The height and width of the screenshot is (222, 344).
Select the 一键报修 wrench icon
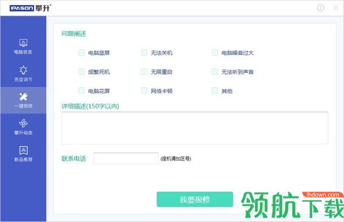point(24,96)
